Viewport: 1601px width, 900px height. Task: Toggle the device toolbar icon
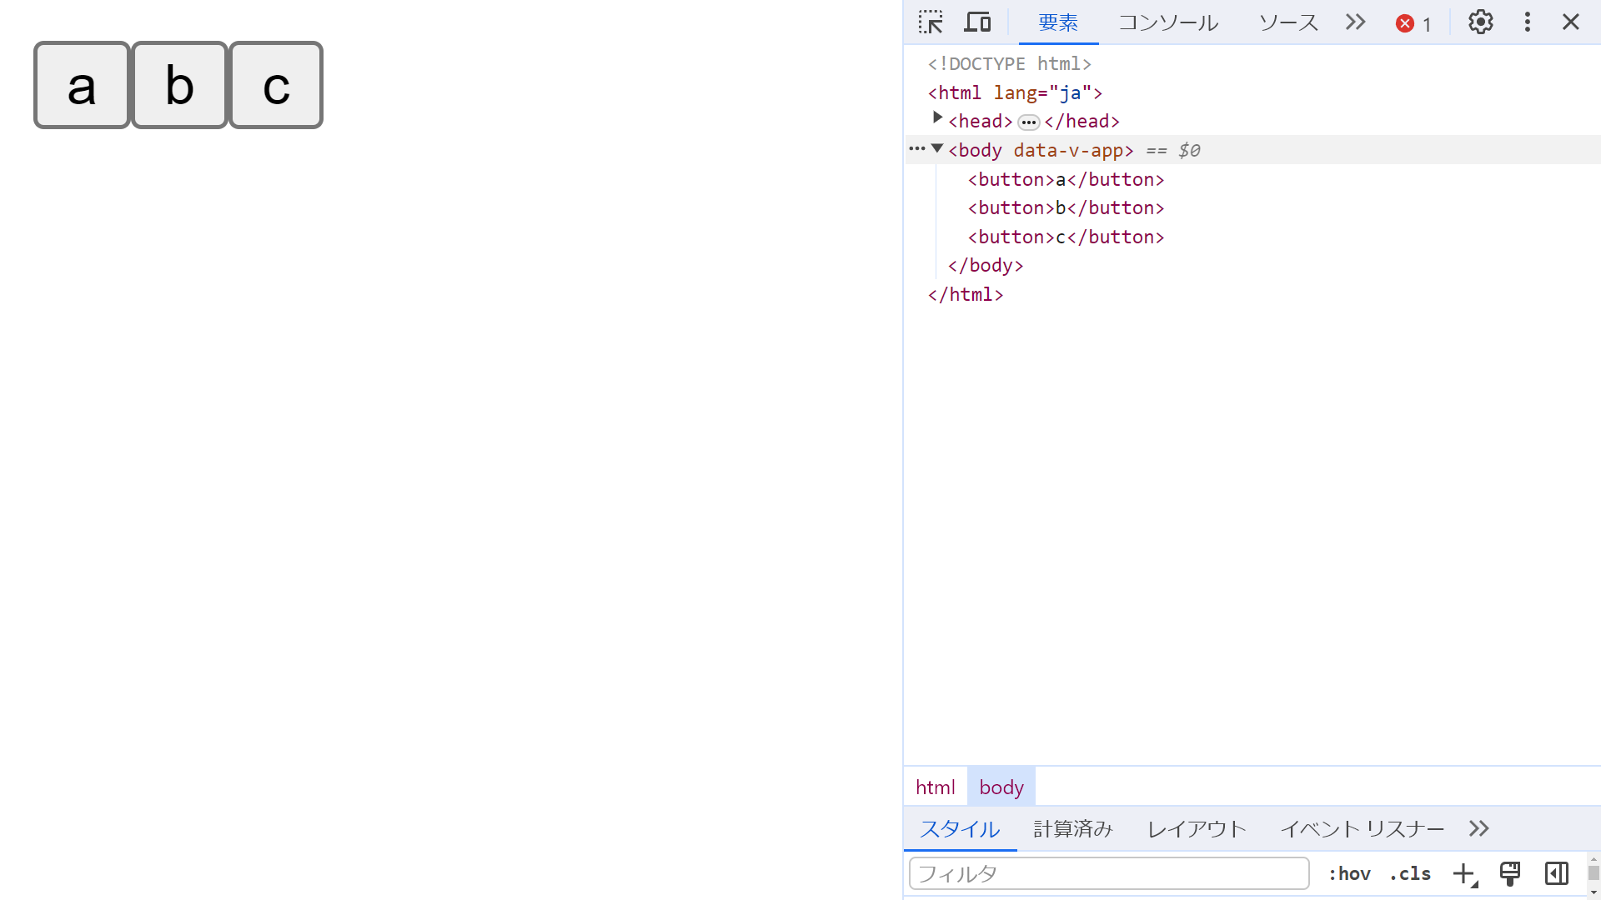977,22
